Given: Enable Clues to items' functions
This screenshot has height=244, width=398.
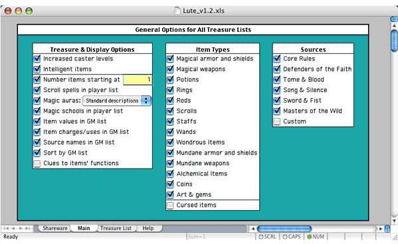Looking at the screenshot, I should pos(37,163).
